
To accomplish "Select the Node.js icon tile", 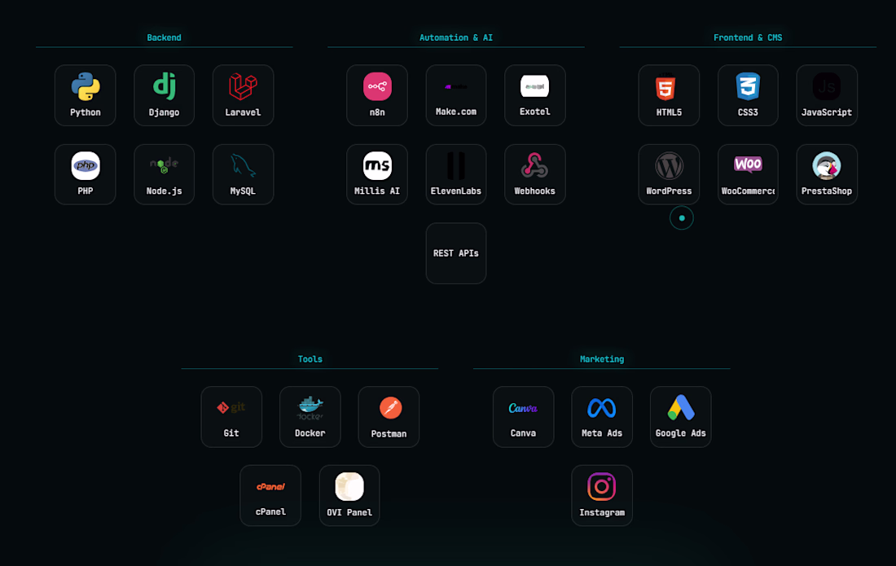I will point(164,174).
